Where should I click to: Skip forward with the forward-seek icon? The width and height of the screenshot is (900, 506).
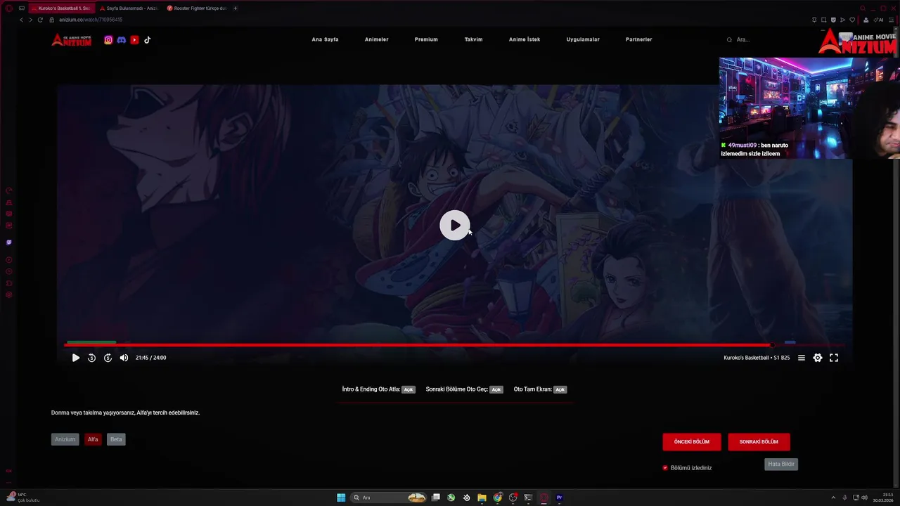[108, 358]
